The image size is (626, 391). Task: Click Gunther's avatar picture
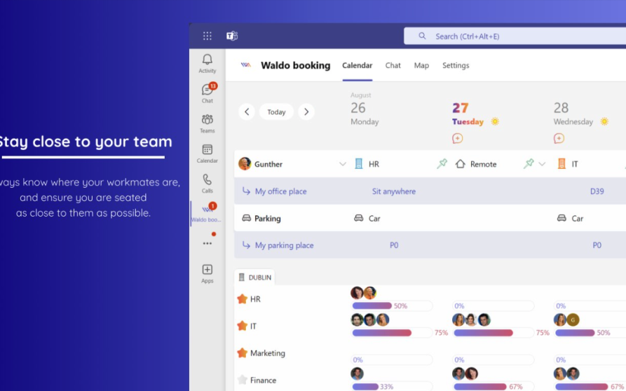(245, 163)
